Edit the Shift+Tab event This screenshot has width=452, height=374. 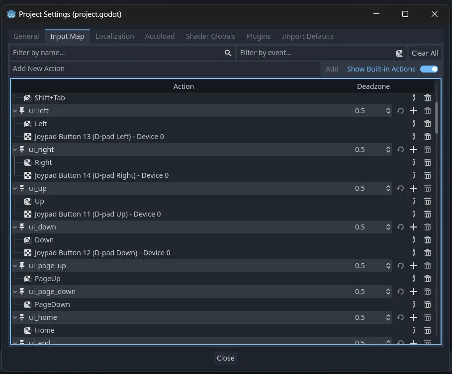pyautogui.click(x=414, y=98)
